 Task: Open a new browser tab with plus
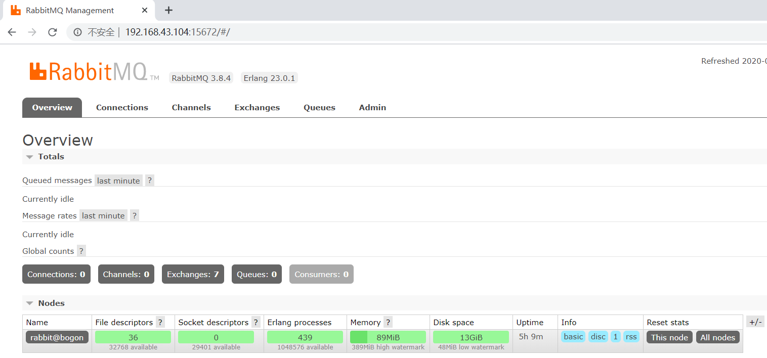(x=169, y=10)
